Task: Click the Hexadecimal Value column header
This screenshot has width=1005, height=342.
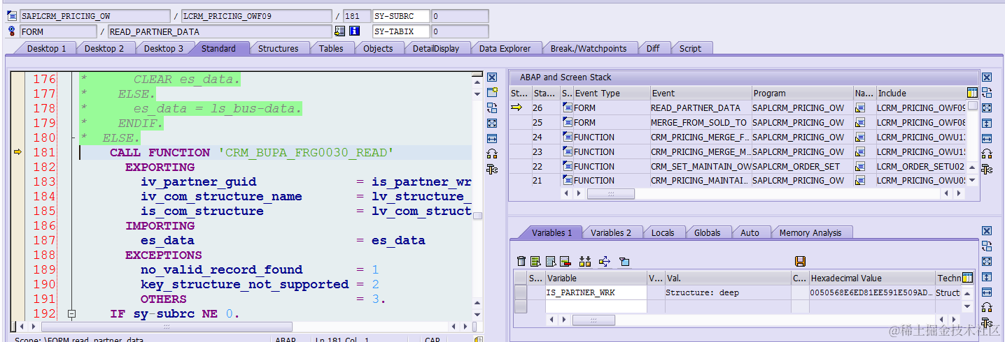Action: (871, 278)
